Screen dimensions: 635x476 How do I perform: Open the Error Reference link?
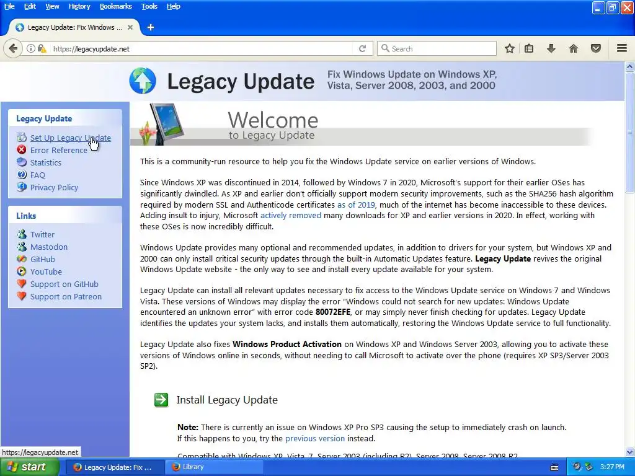[x=59, y=150]
